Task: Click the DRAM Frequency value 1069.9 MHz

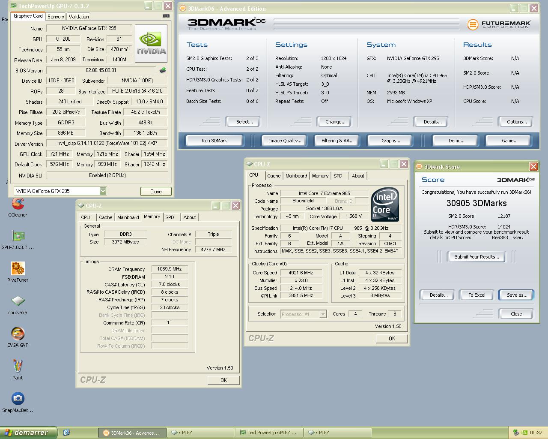Action: pos(170,269)
